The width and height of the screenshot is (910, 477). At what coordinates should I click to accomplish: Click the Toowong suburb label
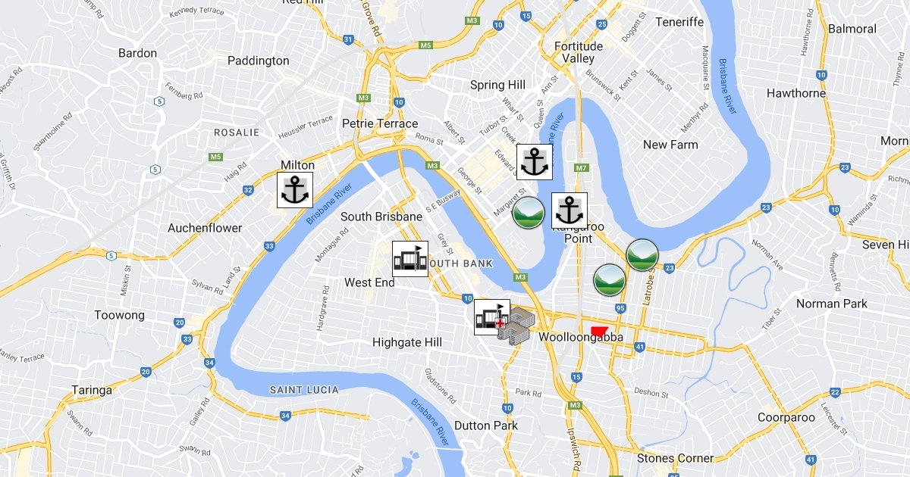[x=120, y=315]
